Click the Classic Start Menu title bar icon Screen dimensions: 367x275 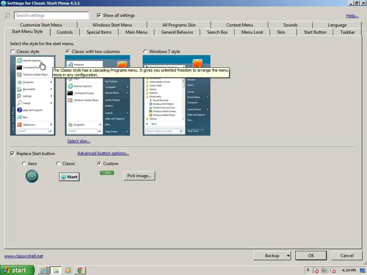point(4,3)
